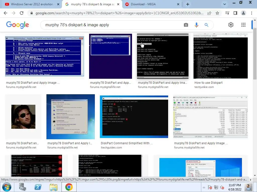This screenshot has width=257, height=192.
Task: Open Google quick settings gear
Action: [231, 25]
